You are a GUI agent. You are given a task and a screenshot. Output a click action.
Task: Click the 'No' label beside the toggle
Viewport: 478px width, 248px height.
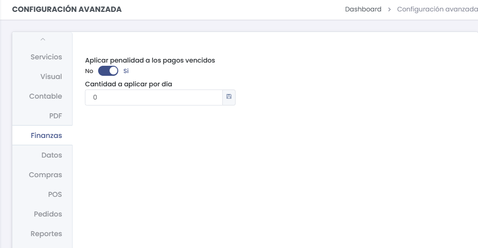point(89,71)
